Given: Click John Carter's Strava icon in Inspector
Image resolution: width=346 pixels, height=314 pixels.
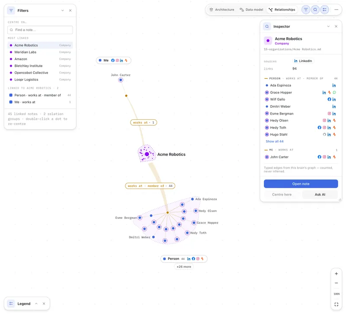Looking at the screenshot, I should pyautogui.click(x=334, y=157).
